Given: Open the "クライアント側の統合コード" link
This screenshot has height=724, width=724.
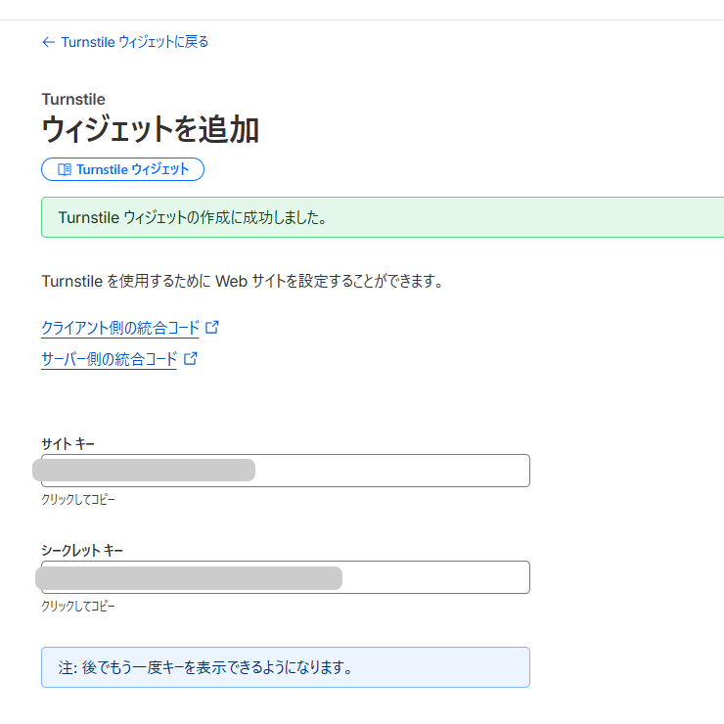Looking at the screenshot, I should [119, 328].
